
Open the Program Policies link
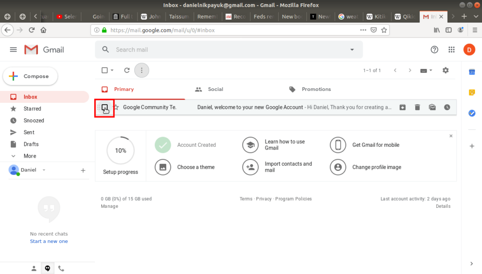[294, 199]
